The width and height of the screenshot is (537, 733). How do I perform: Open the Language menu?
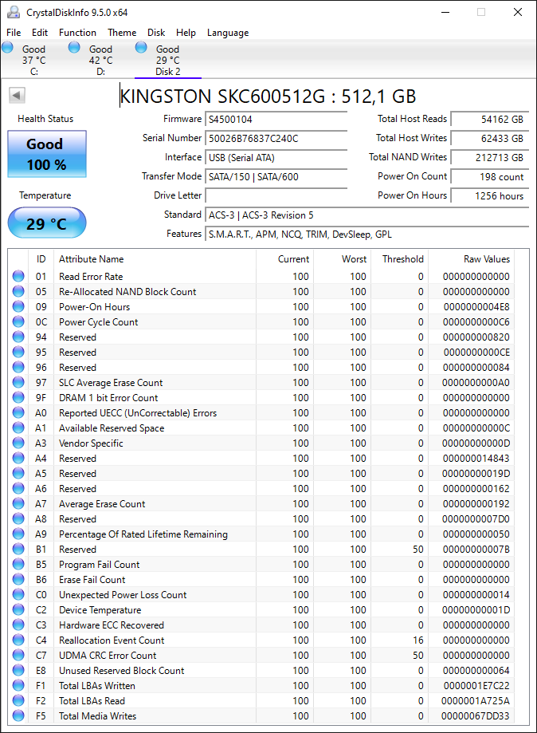pyautogui.click(x=228, y=33)
